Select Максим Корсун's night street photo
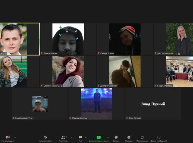Image resolution: width=193 pixels, height=143 pixels. point(96,104)
